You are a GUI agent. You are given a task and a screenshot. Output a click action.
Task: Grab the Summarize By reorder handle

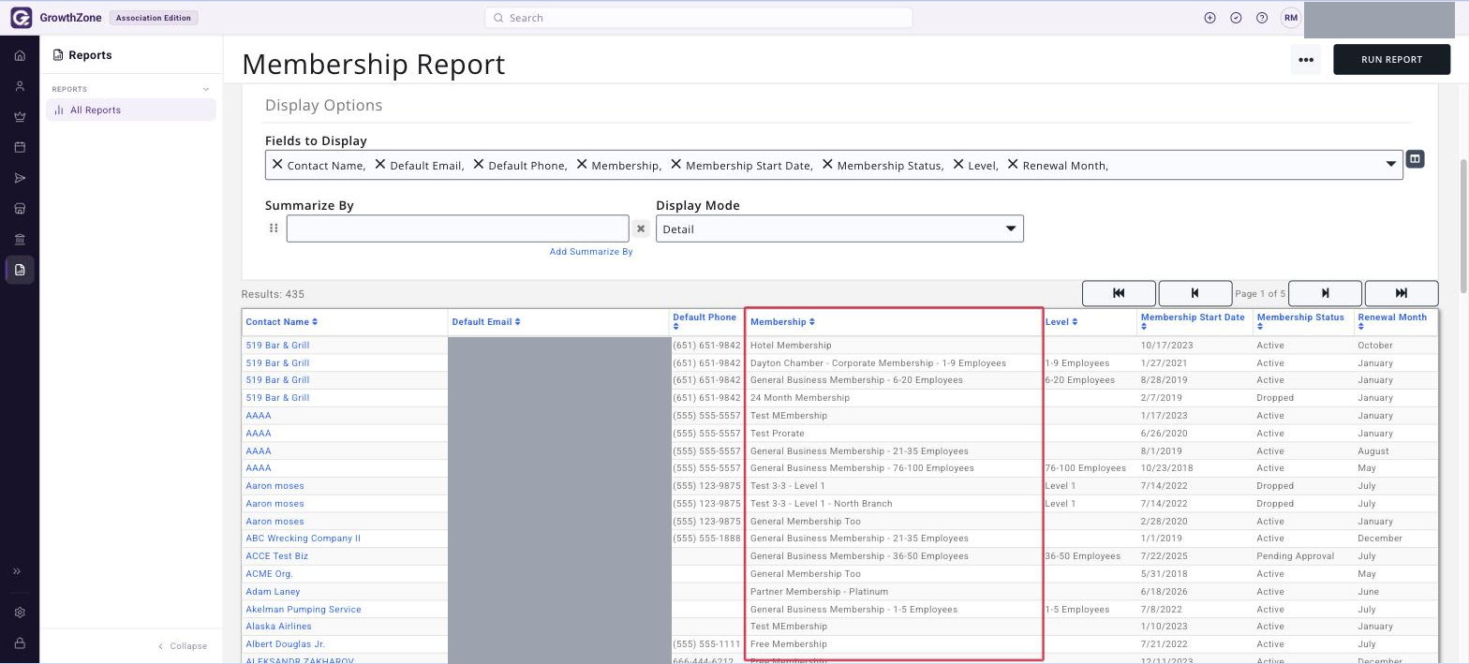coord(274,228)
